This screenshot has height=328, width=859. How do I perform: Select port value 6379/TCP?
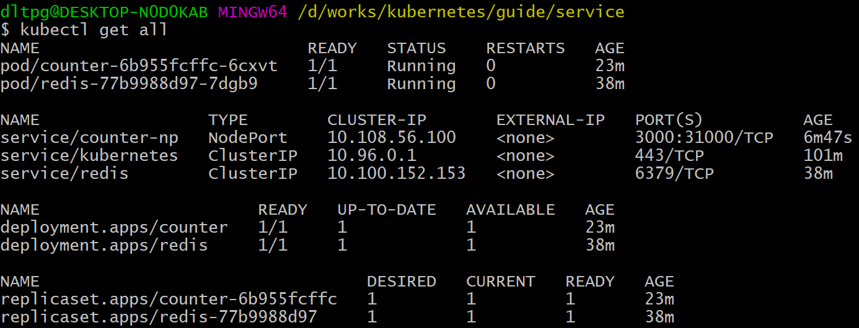pos(674,173)
